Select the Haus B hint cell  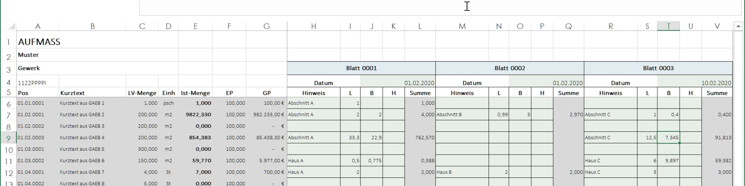tap(462, 172)
